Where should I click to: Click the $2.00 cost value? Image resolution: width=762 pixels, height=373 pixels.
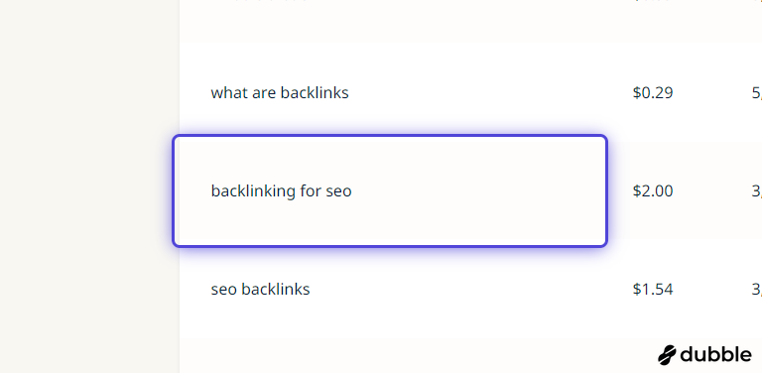pos(653,190)
